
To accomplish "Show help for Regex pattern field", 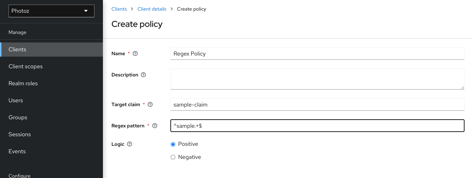I will [154, 126].
